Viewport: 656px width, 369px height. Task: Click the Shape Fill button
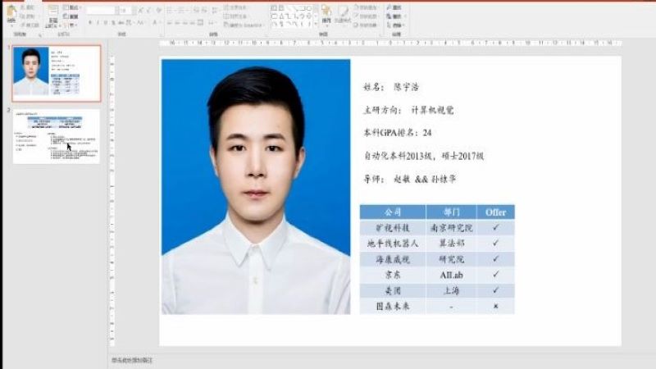point(366,7)
